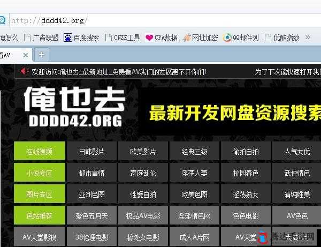Open the 武侠情色 section
Image resolution: width=321 pixels, height=247 pixels.
296,172
